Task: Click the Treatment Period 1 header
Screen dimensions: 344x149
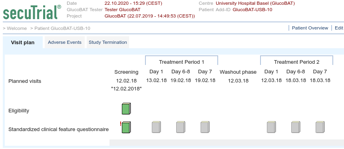Action: coord(182,62)
